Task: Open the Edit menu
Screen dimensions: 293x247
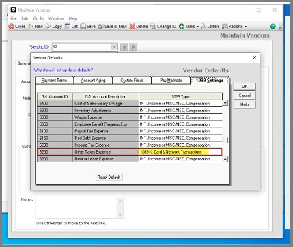Action: tap(25, 18)
